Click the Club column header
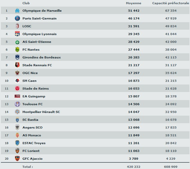 (x=26, y=3)
